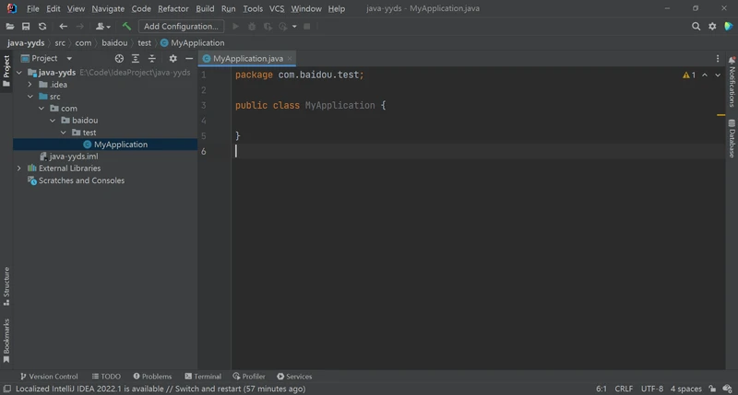Viewport: 738px width, 395px height.
Task: Click the Reload All from Disk icon
Action: tap(42, 27)
